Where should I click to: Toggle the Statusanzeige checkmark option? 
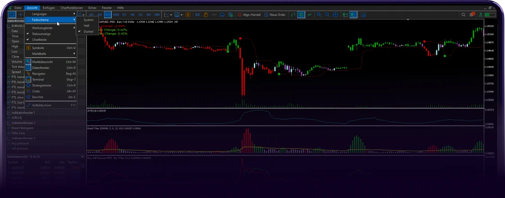click(x=41, y=34)
